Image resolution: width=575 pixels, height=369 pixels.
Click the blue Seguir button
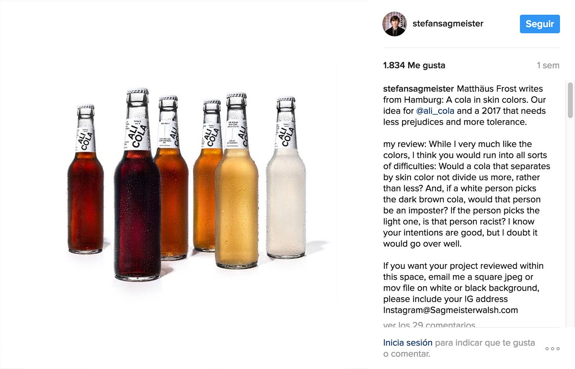pyautogui.click(x=539, y=24)
